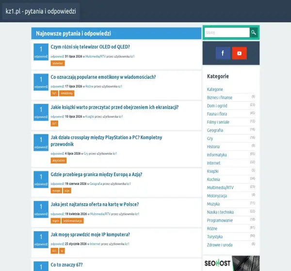The width and height of the screenshot is (291, 271).
Task: Select 'Historia' category
Action: (213, 147)
